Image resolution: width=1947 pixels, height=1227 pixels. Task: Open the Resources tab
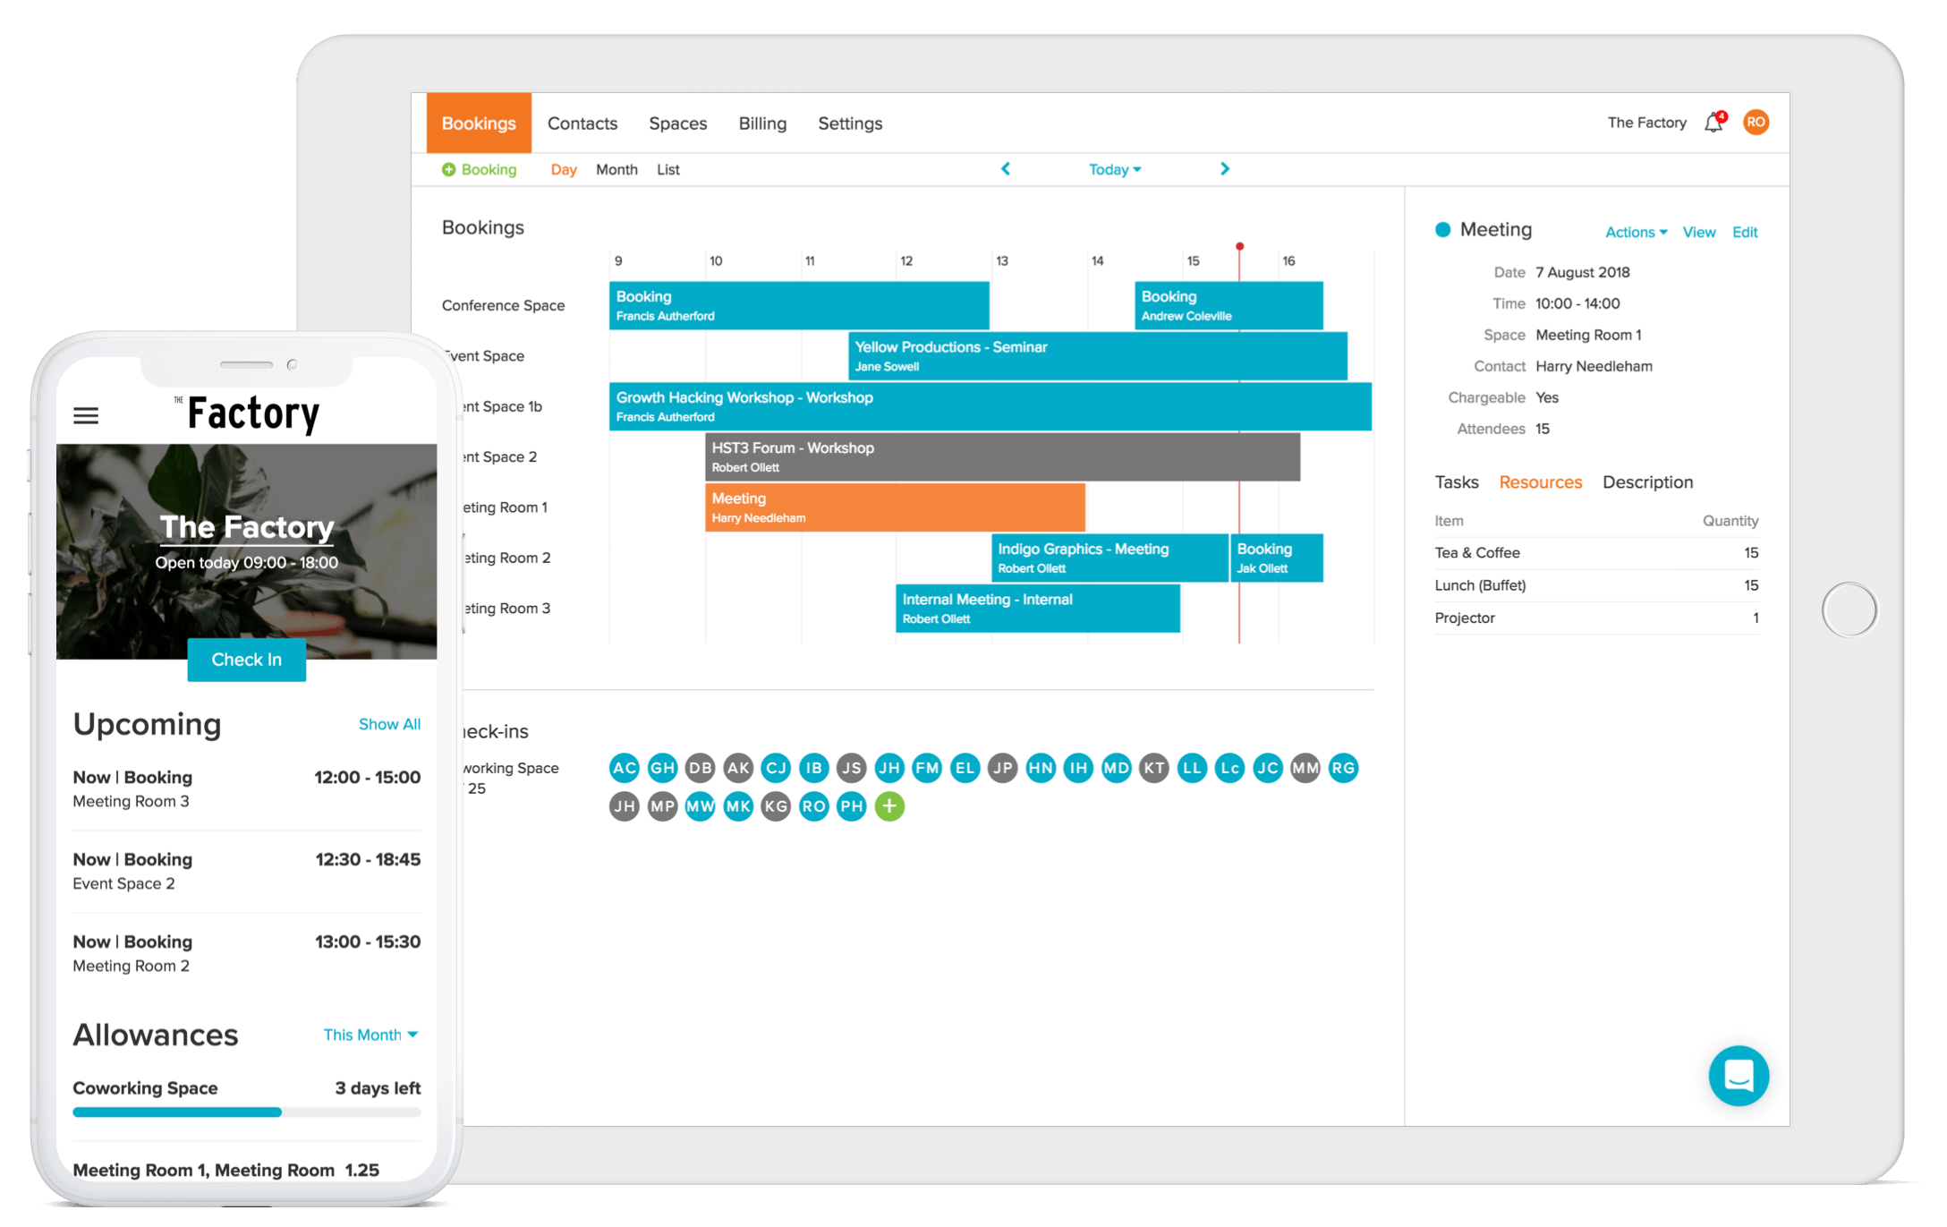[x=1540, y=482]
